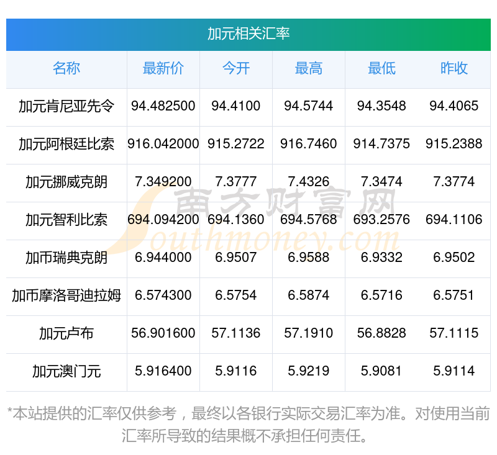Select high value 6.5874
This screenshot has height=455, width=497.
309,295
